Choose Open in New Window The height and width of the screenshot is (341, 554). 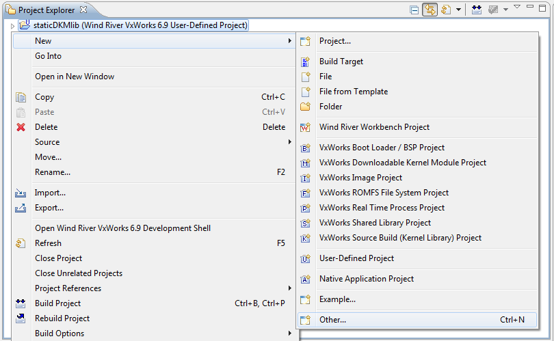coord(75,77)
